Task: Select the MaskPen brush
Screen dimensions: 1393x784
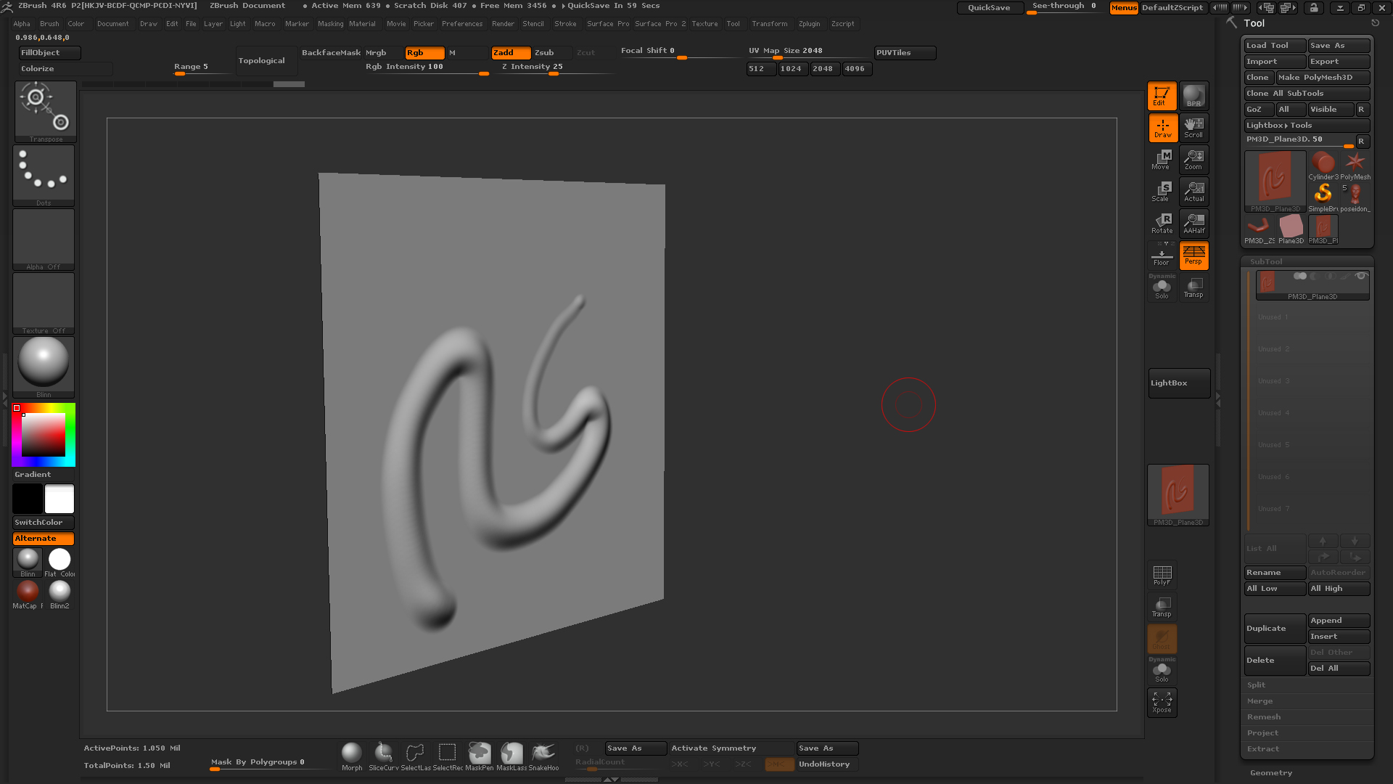Action: (479, 756)
